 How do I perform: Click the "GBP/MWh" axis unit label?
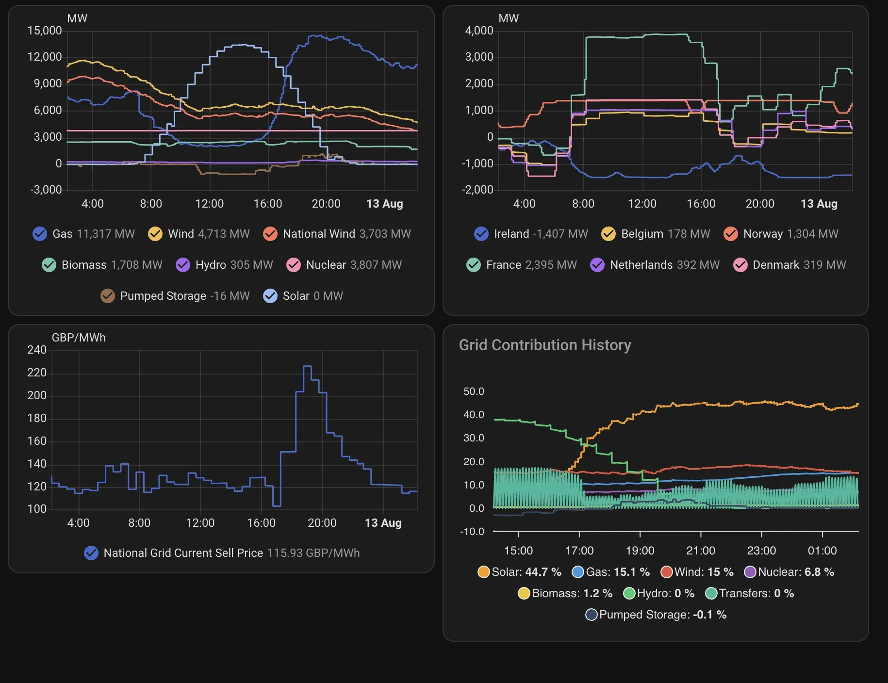tap(79, 338)
